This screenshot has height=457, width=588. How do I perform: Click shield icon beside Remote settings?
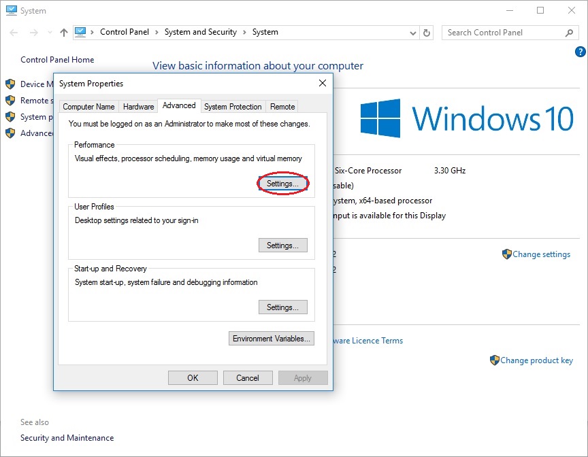coord(10,101)
